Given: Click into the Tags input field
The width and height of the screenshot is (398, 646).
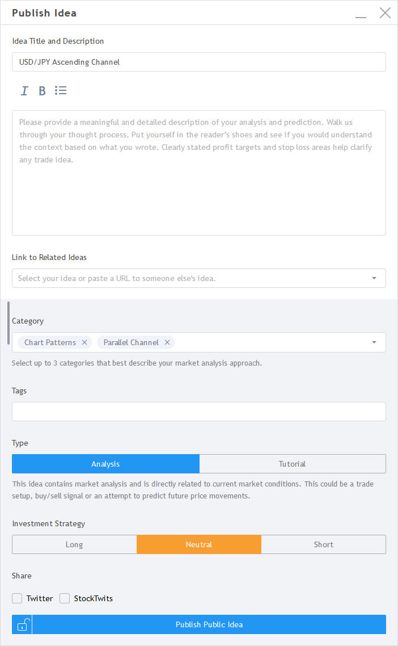Looking at the screenshot, I should [199, 412].
